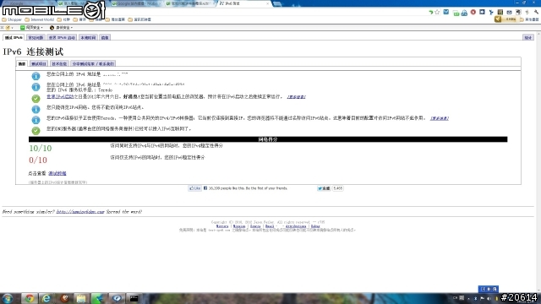
Task: Select the '世界 IPv6 启动' page tab
Action: [62, 37]
